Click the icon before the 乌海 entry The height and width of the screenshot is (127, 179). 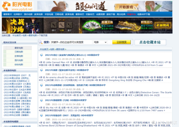41,100
